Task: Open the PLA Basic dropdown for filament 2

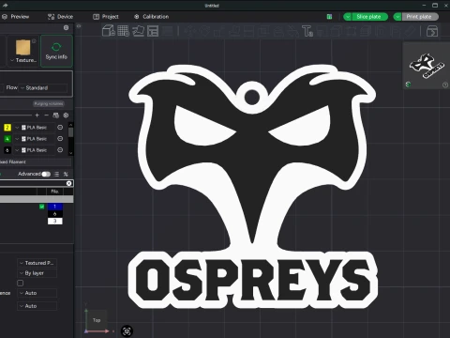Action: click(34, 128)
